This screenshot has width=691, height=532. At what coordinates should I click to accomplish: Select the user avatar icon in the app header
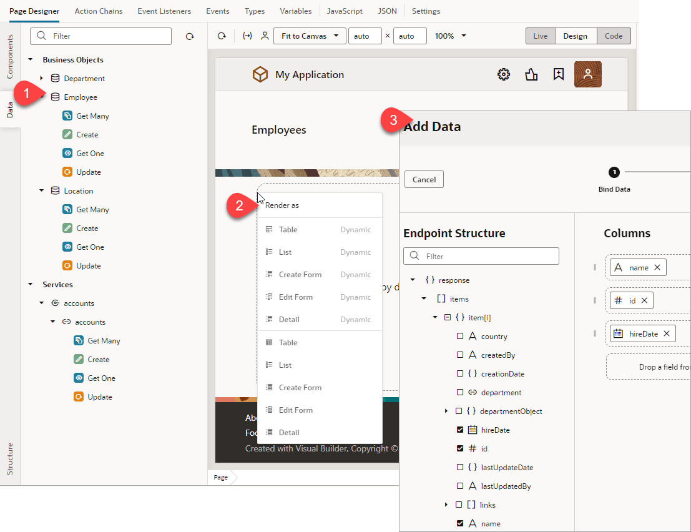(587, 74)
